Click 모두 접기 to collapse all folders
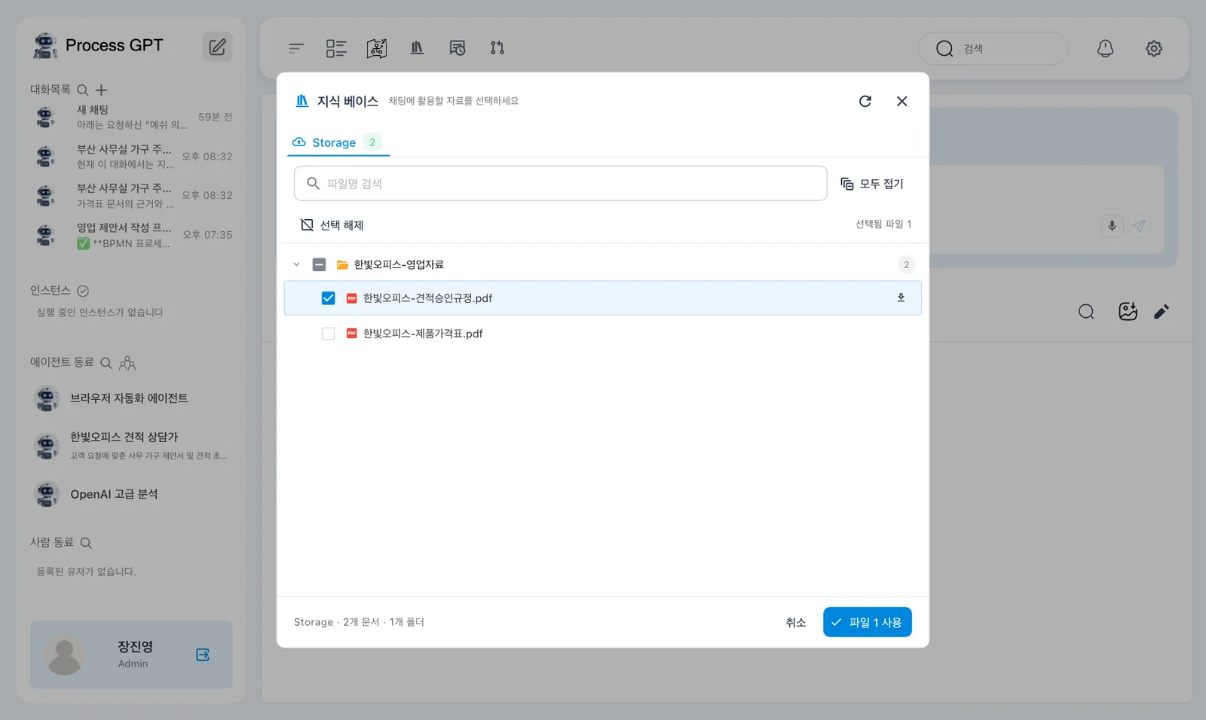The image size is (1206, 720). pos(872,184)
